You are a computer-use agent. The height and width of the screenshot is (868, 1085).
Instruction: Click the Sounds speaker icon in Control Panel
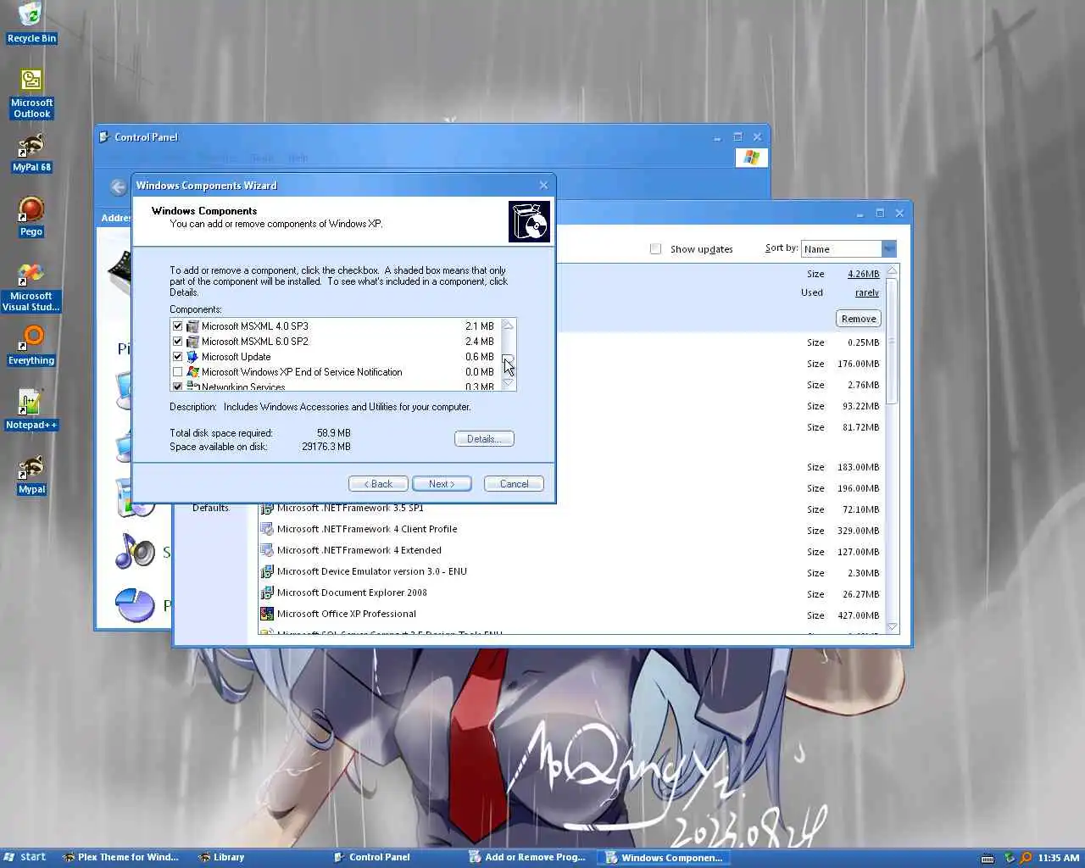click(136, 551)
